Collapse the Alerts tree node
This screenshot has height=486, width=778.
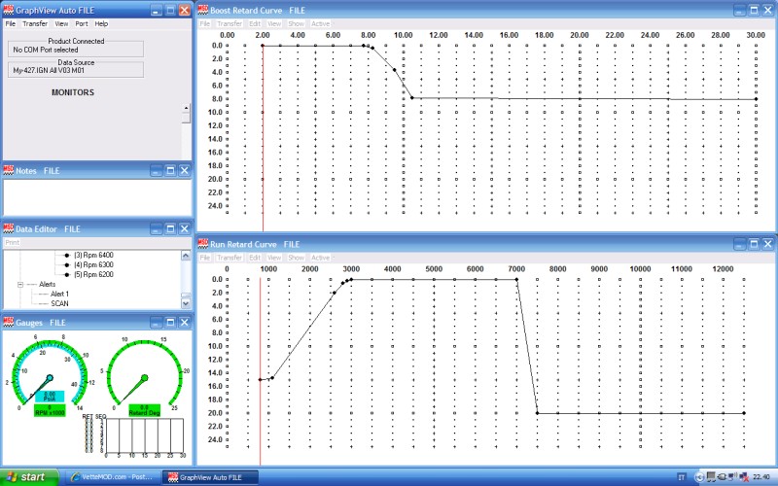20,284
